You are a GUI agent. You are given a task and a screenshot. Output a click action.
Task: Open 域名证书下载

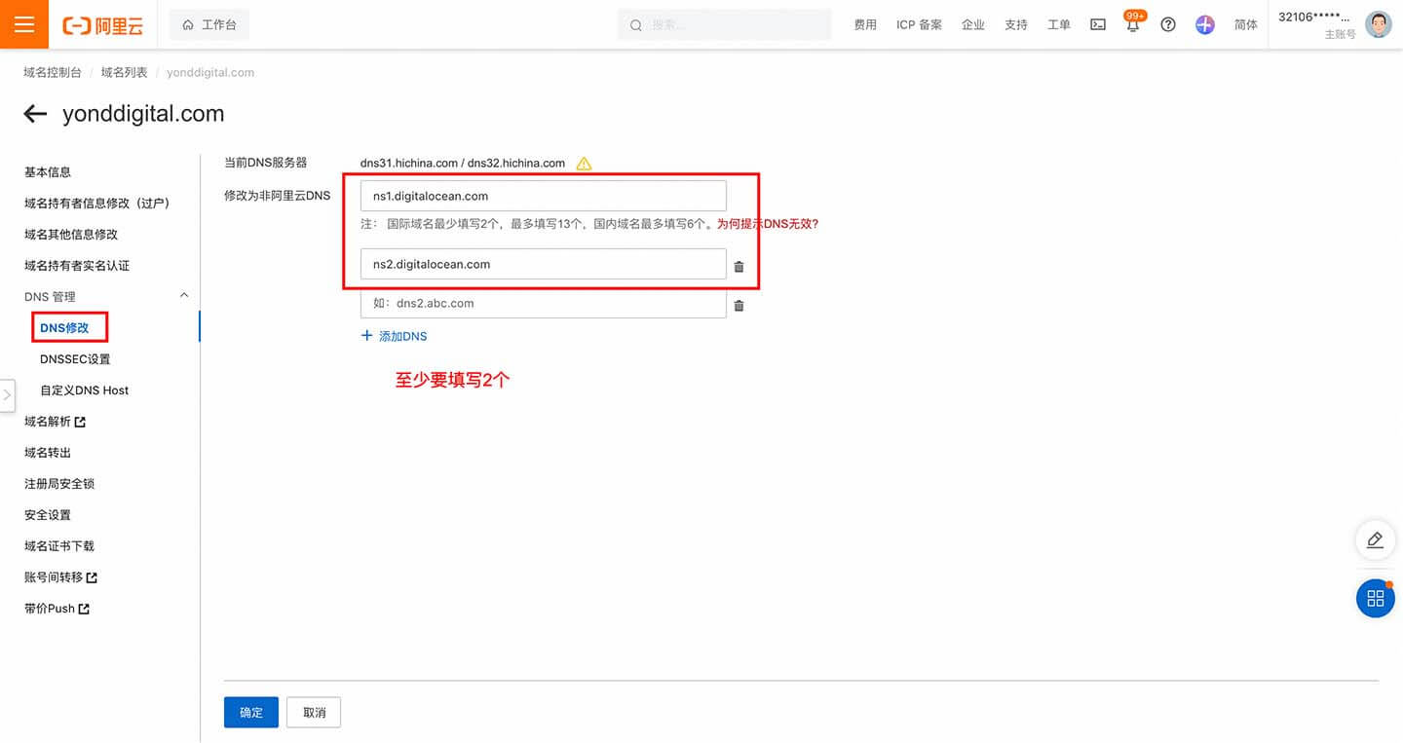(x=59, y=546)
